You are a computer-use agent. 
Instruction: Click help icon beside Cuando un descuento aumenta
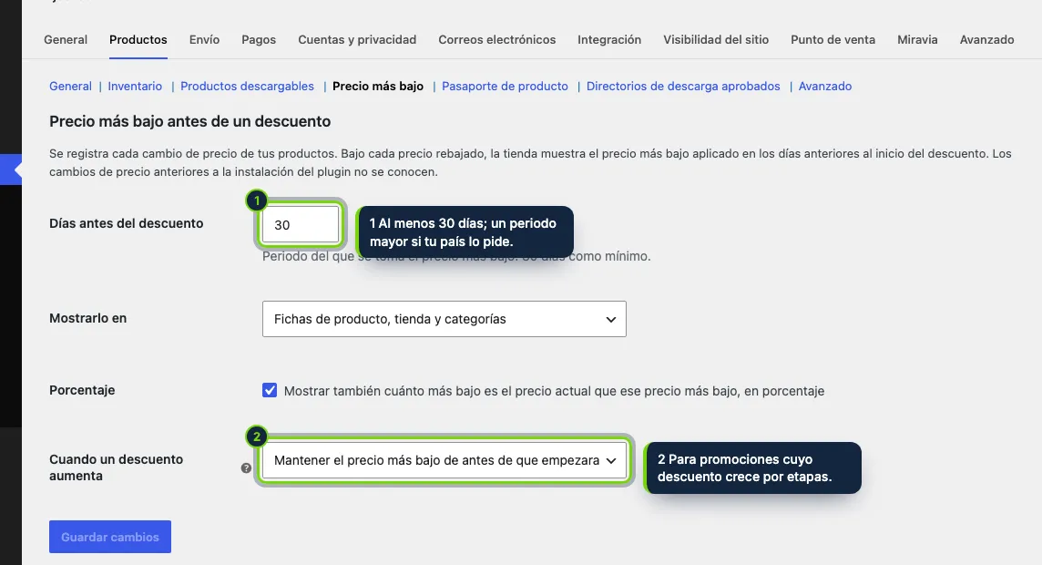(246, 468)
